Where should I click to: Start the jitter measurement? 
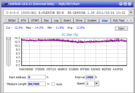(x=121, y=28)
